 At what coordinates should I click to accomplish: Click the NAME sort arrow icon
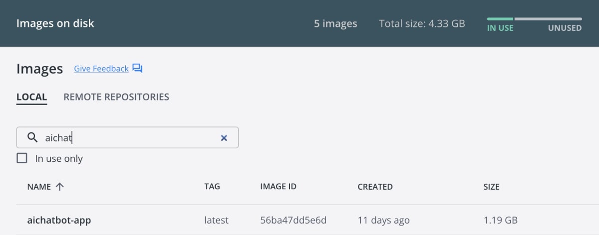pos(60,187)
